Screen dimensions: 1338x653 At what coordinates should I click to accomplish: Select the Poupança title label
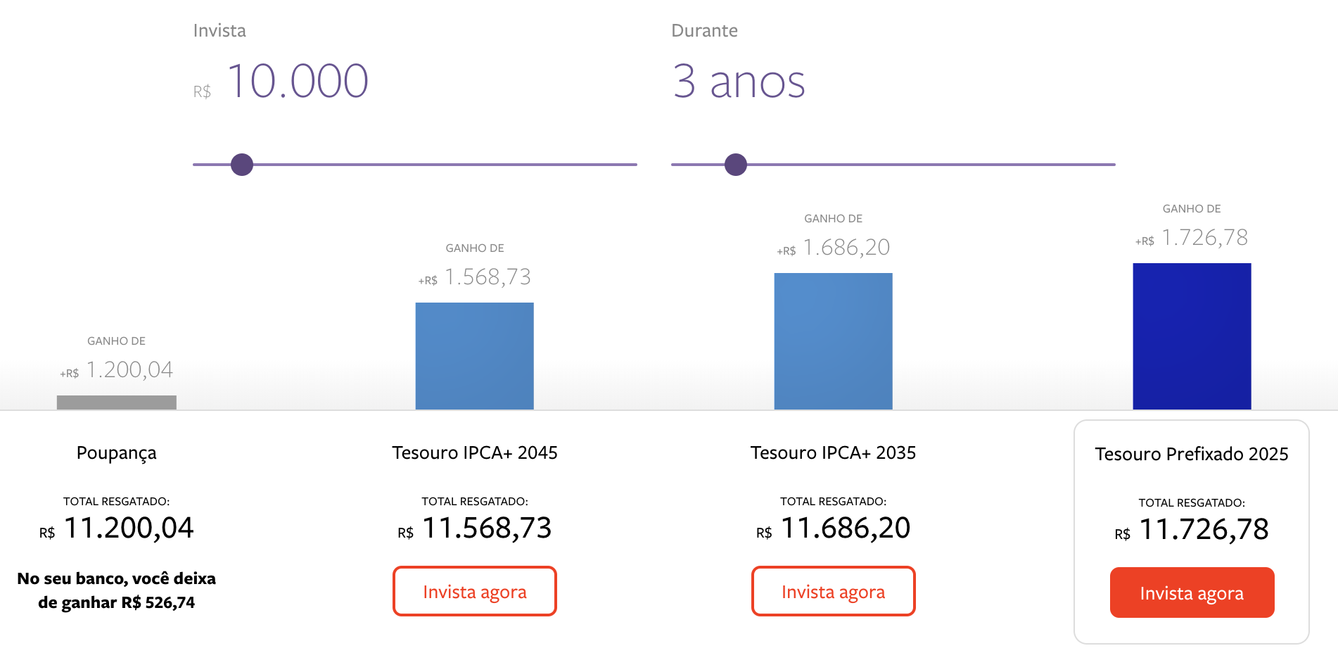click(117, 453)
